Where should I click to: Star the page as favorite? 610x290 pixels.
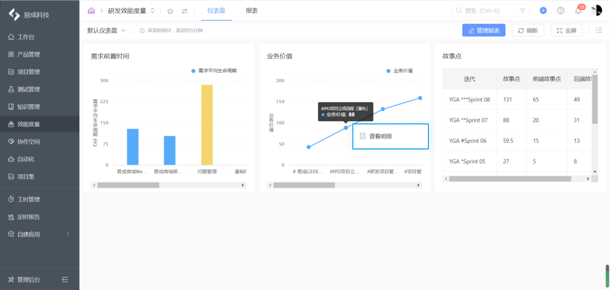click(170, 11)
